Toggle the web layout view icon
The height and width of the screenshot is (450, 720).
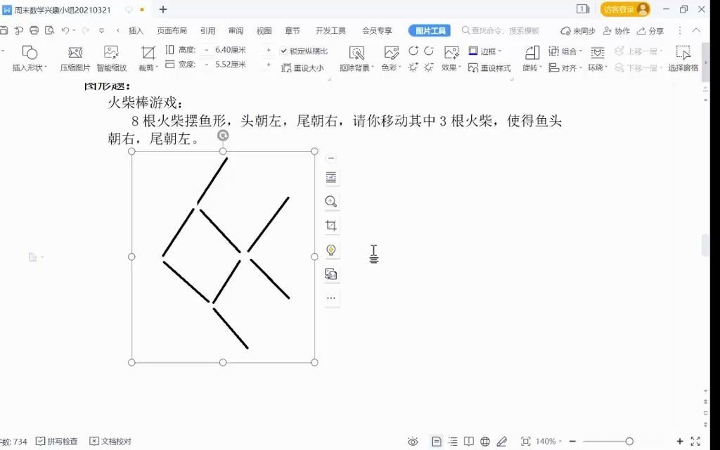(484, 442)
